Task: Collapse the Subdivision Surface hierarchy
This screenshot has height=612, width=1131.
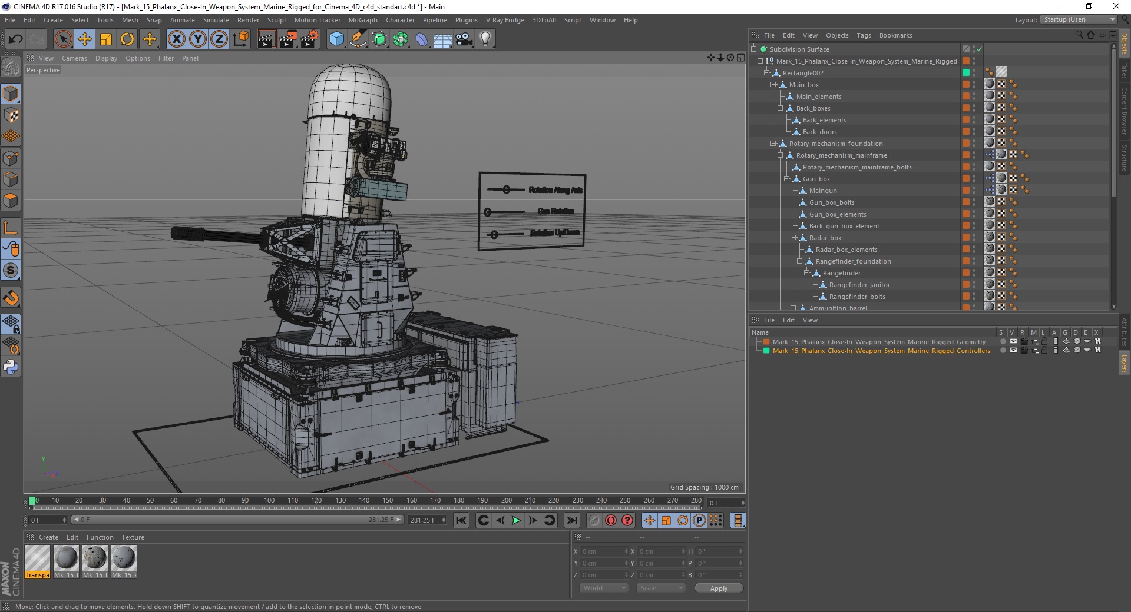Action: click(x=753, y=49)
